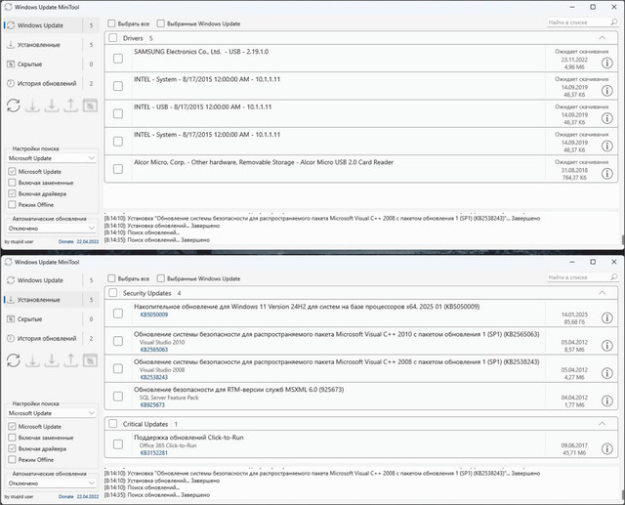Screen dimensions: 625x505
Task: Select 'Скрытые' tab in bottom window
Action: (x=51, y=318)
